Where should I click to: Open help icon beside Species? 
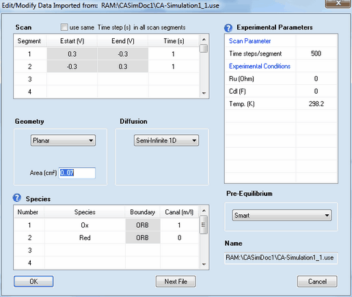17,198
